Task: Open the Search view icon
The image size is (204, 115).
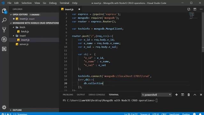Action: coord(4,20)
